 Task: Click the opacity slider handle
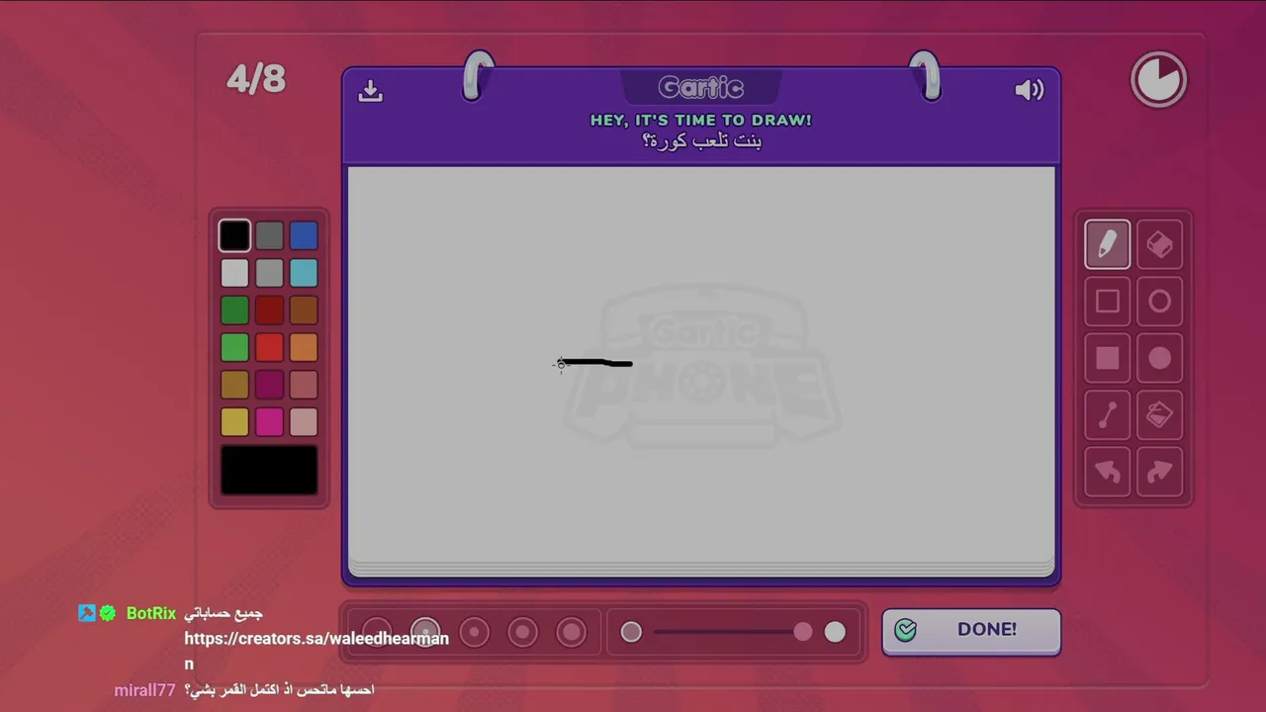point(803,632)
